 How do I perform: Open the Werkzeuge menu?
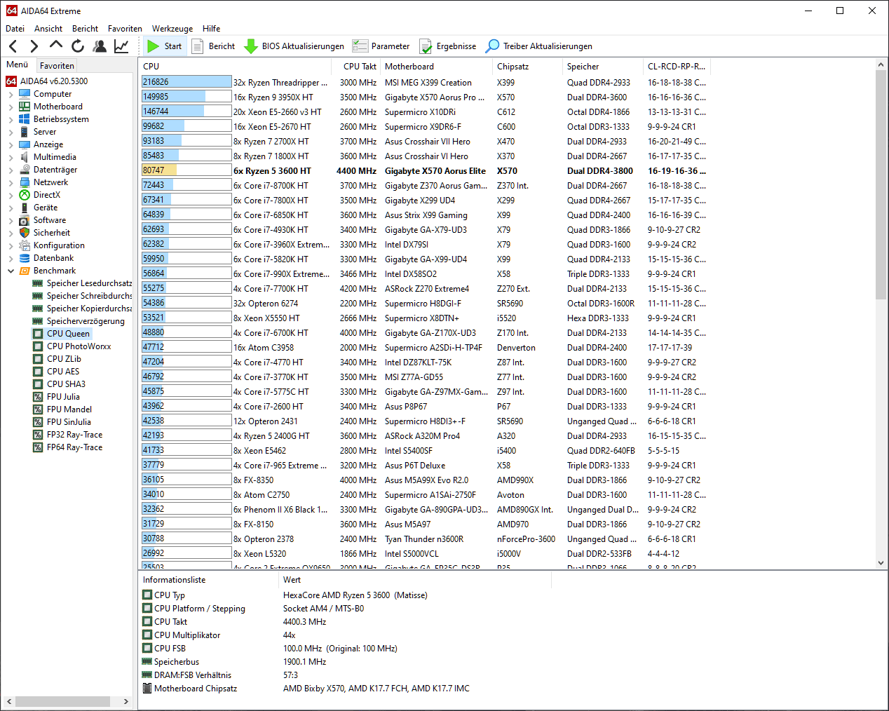point(172,29)
